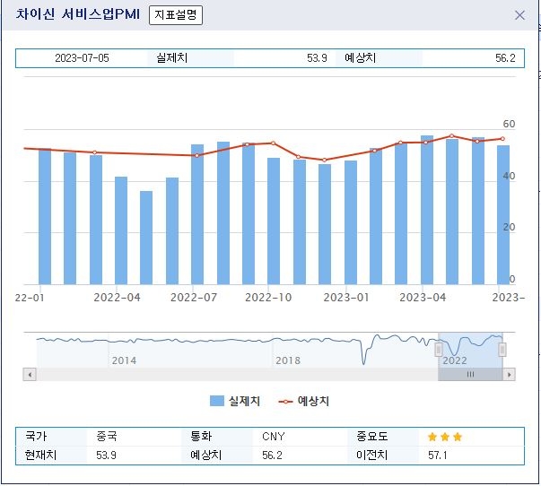
Task: Click the blue 실제치 legend color swatch
Action: [x=217, y=401]
